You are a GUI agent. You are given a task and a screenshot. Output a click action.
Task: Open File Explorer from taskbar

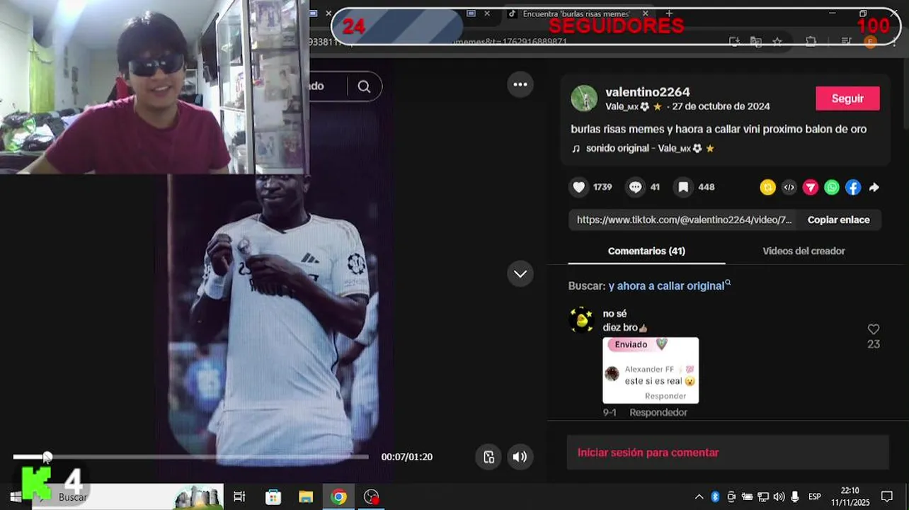[306, 497]
